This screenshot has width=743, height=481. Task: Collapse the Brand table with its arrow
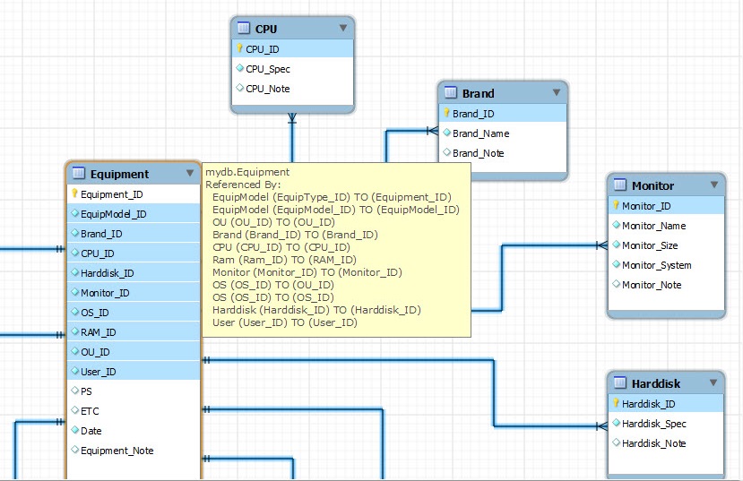click(557, 92)
